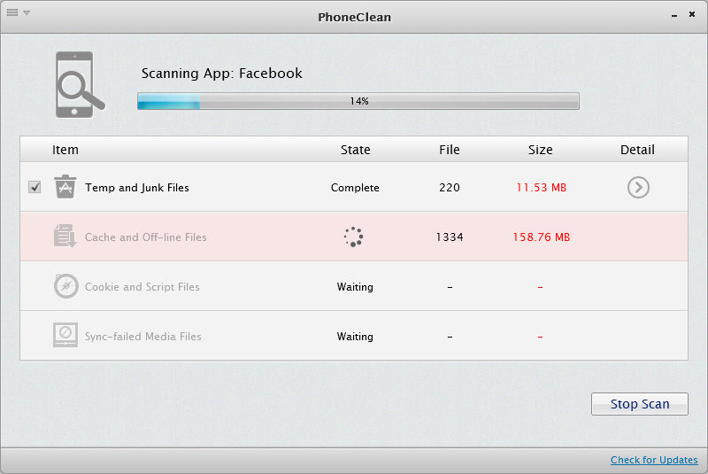Screen dimensions: 708x474
Task: Click the Complete state text
Action: [355, 188]
